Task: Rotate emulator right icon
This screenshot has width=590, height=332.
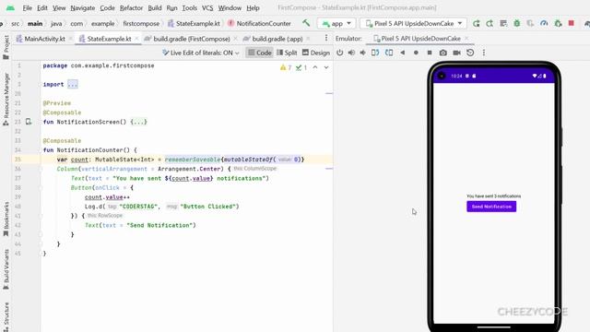Action: tap(389, 53)
